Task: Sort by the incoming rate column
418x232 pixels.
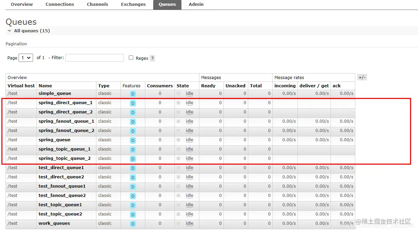Action: point(285,86)
